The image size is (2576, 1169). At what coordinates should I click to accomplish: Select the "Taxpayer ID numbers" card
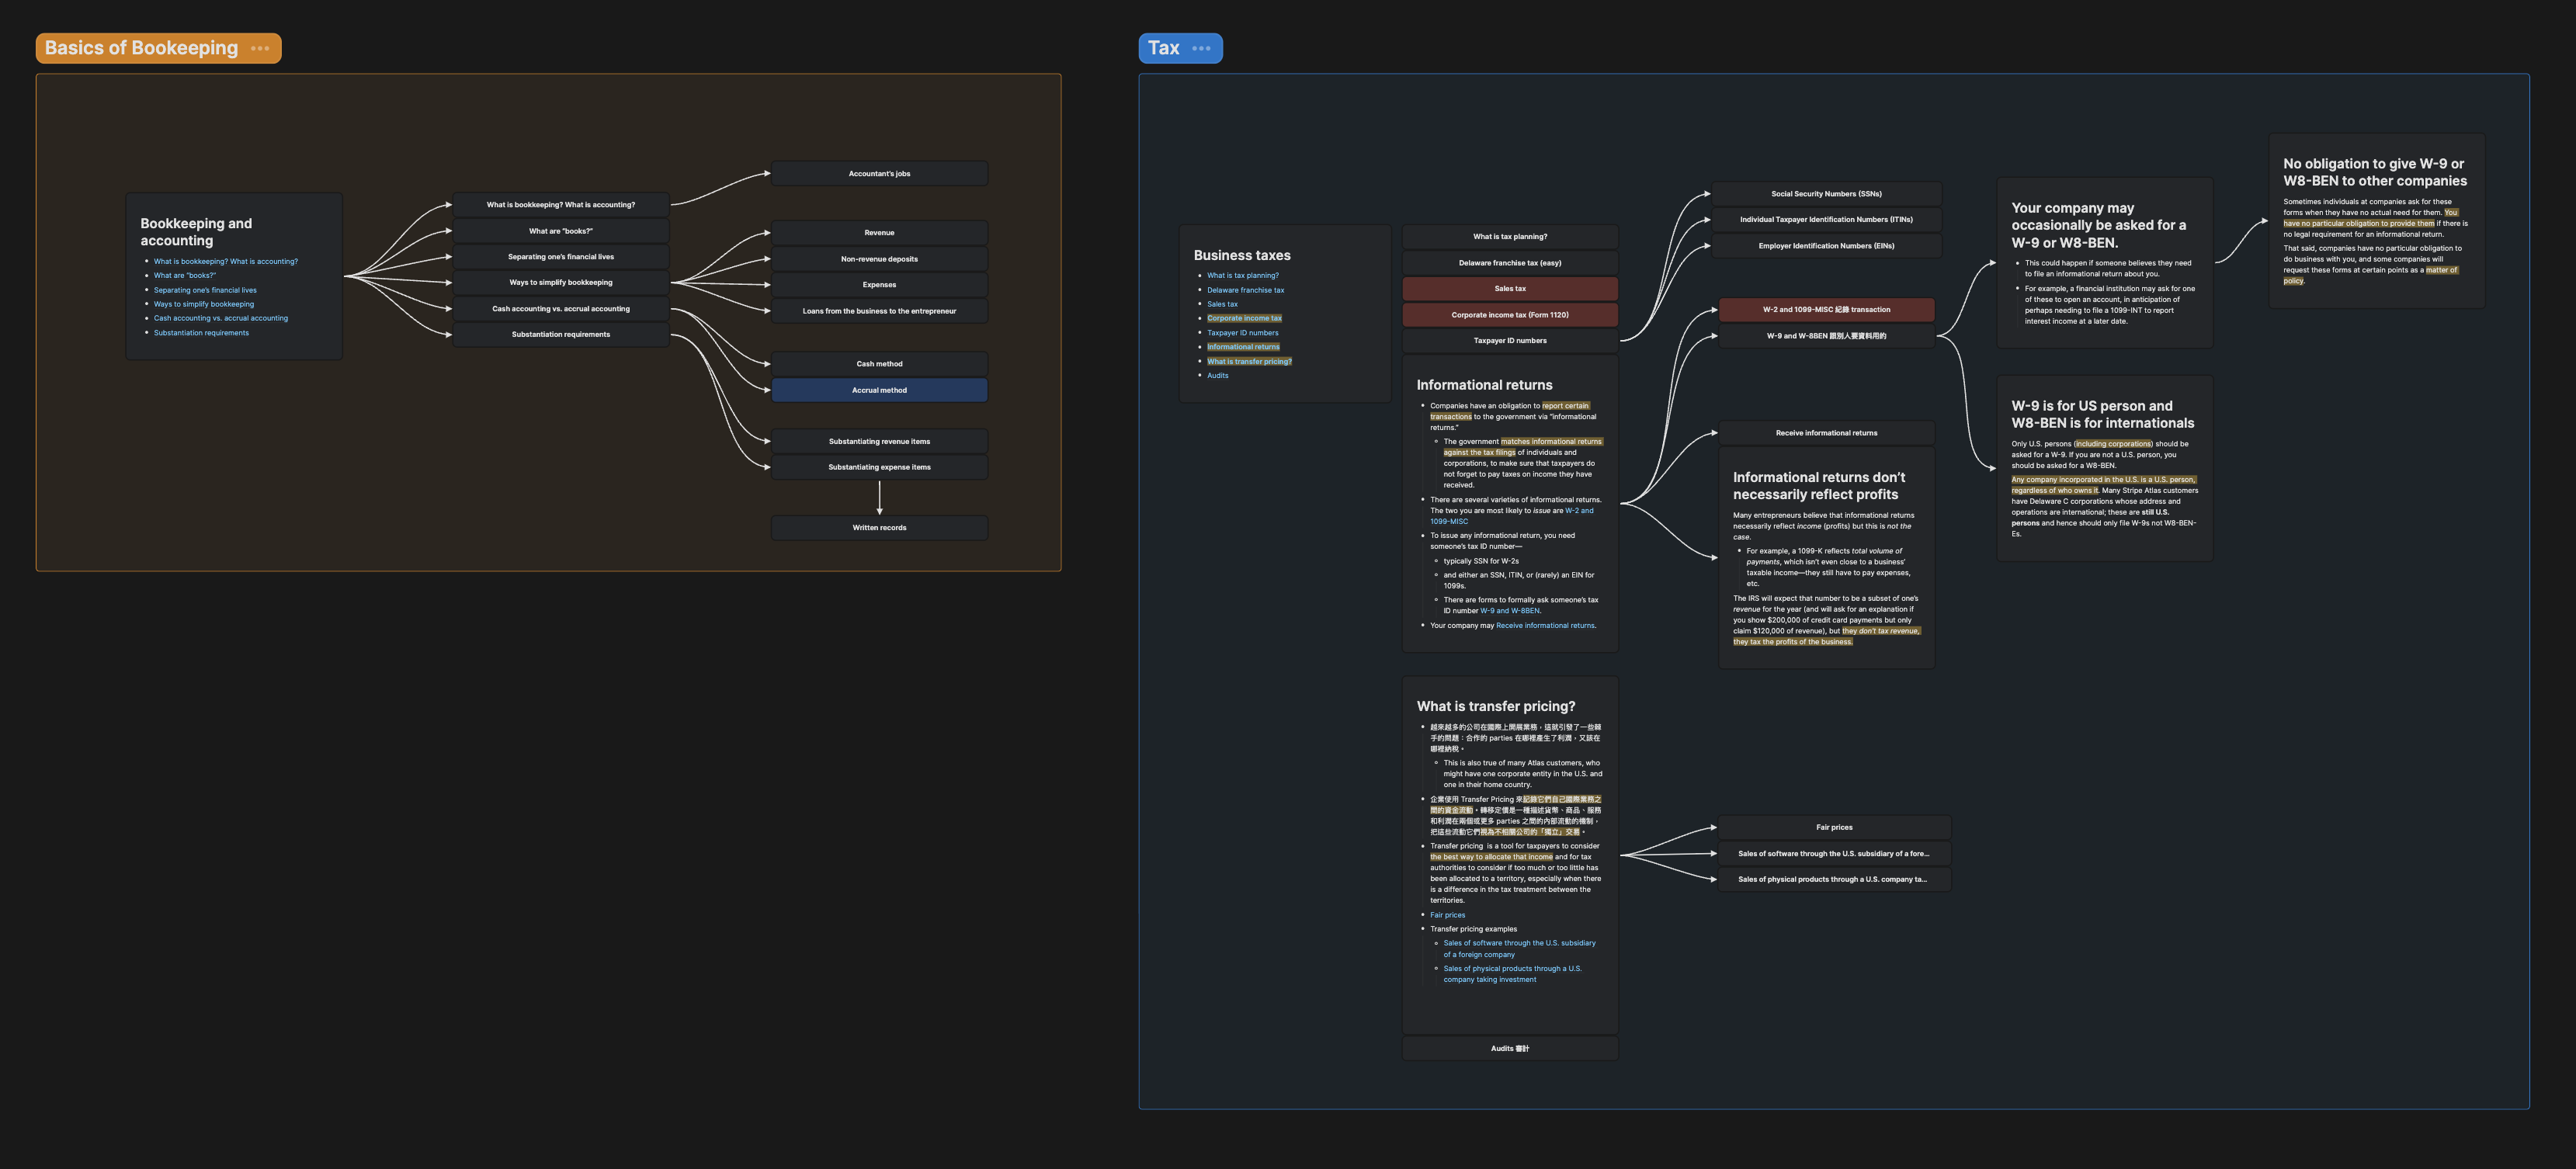click(1510, 341)
